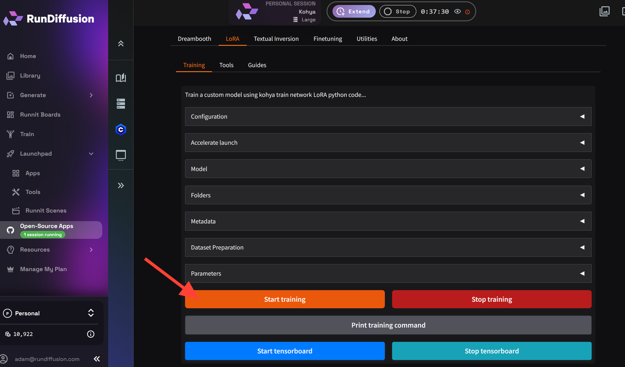Collapse sidebar with double left arrows

click(x=97, y=359)
